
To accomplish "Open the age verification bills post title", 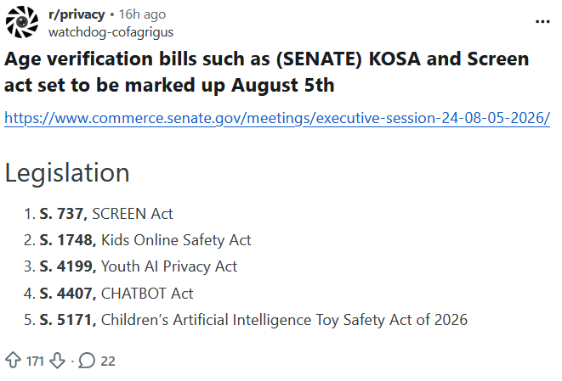I will coord(266,71).
